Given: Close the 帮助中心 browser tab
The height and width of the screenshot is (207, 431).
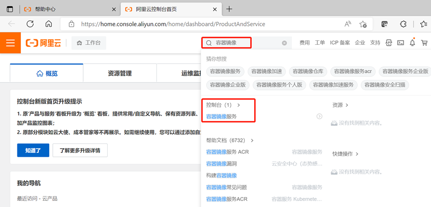Looking at the screenshot, I should pyautogui.click(x=114, y=9).
